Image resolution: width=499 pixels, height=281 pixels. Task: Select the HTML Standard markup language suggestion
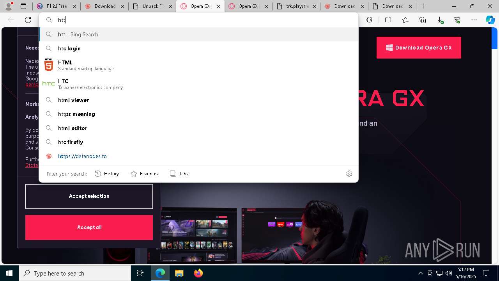pyautogui.click(x=198, y=65)
